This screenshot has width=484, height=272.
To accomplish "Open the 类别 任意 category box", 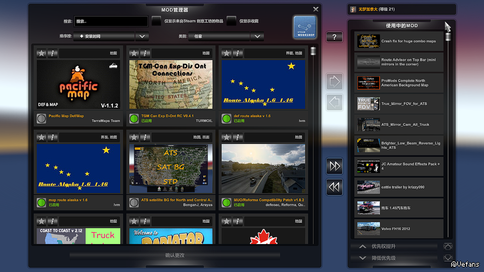I will tap(219, 36).
